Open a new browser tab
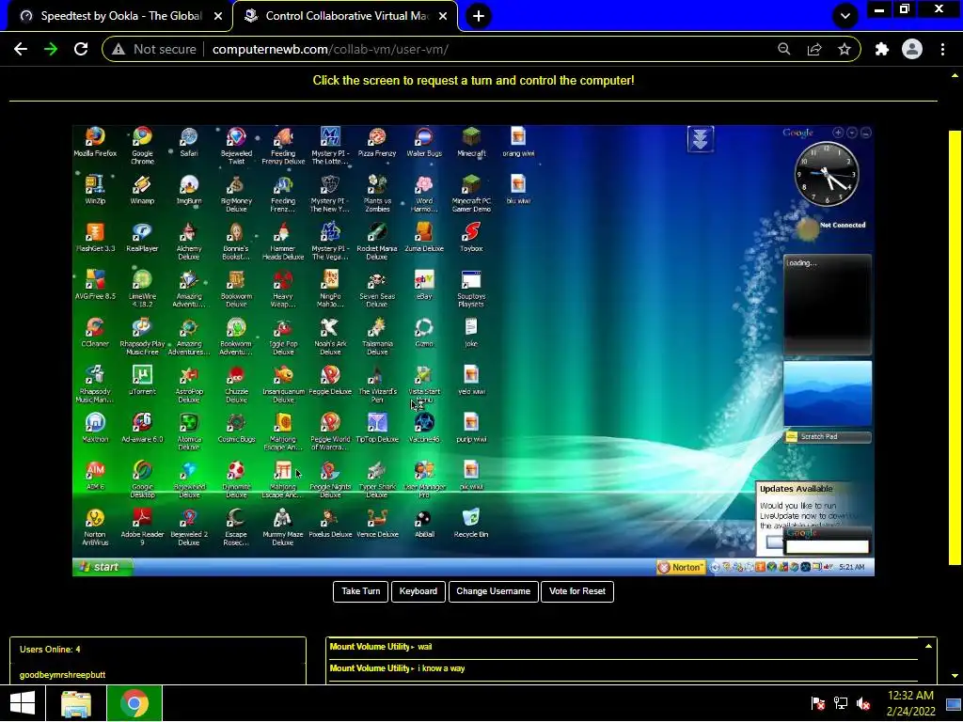This screenshot has height=722, width=963. coord(479,16)
